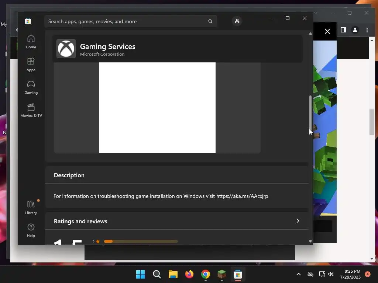Click the 5-star rating bar

(x=141, y=241)
